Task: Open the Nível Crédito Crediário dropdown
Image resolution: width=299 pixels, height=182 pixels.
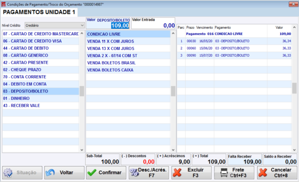Action: [55, 25]
